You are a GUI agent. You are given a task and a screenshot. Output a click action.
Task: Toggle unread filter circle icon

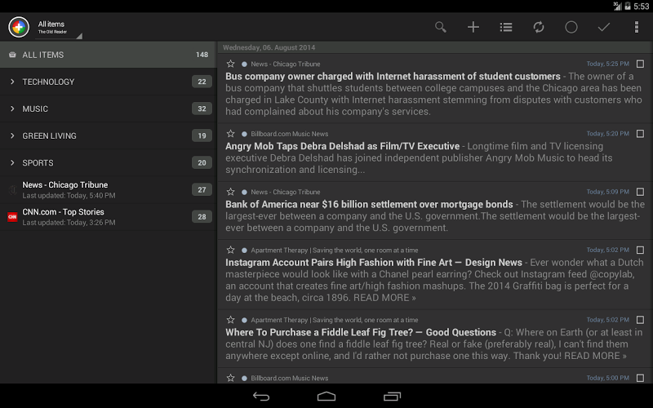click(x=571, y=28)
